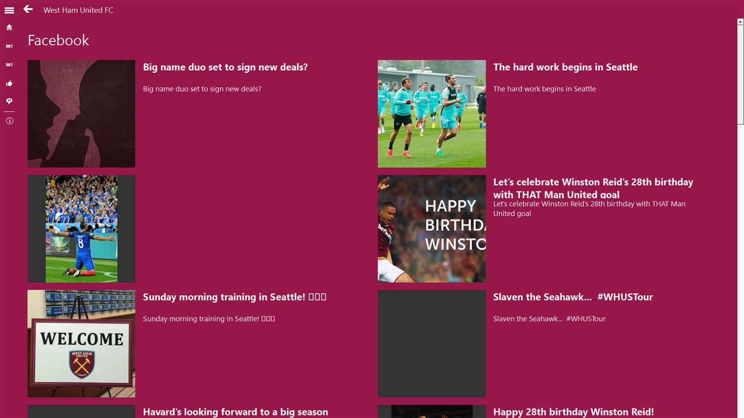Open the kneeling number 8 player photo
Screen dimensions: 744x418
[82, 229]
